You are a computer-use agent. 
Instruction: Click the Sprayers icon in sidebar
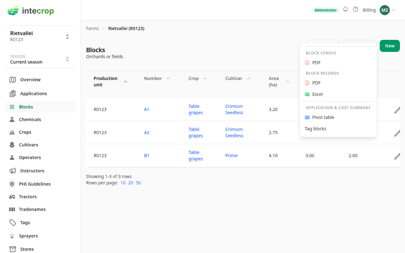click(12, 236)
